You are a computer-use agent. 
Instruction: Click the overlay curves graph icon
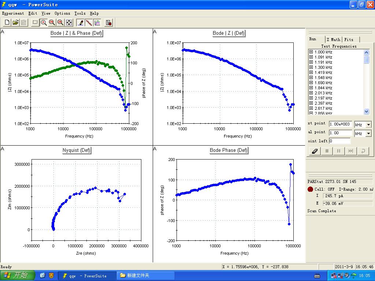point(97,23)
